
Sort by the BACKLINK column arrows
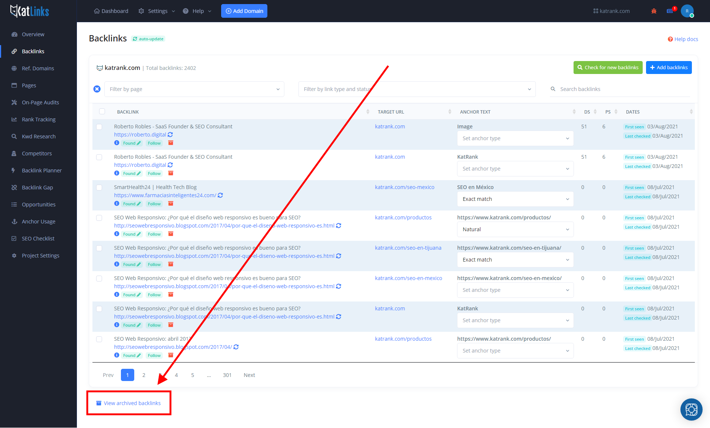coord(368,112)
